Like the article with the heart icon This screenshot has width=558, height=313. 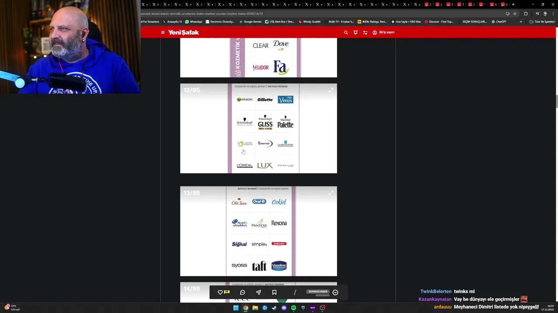tap(220, 293)
